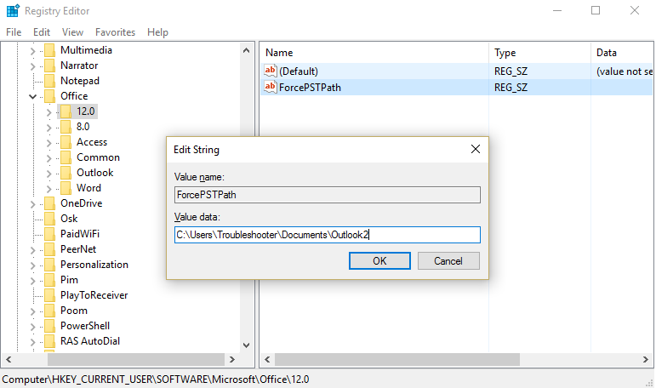Click the Outlook folder icon
656x388 pixels.
pyautogui.click(x=66, y=173)
